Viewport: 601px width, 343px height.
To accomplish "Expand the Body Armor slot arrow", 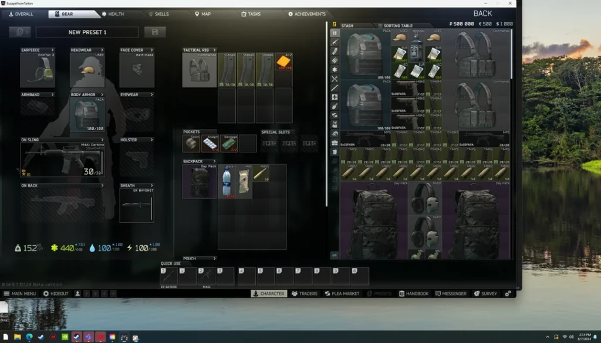I will [102, 94].
